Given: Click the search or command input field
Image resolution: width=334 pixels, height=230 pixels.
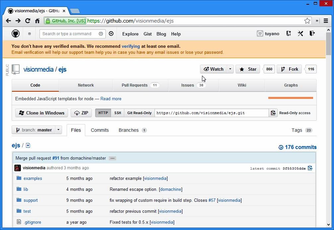Looking at the screenshot, I should (69, 34).
